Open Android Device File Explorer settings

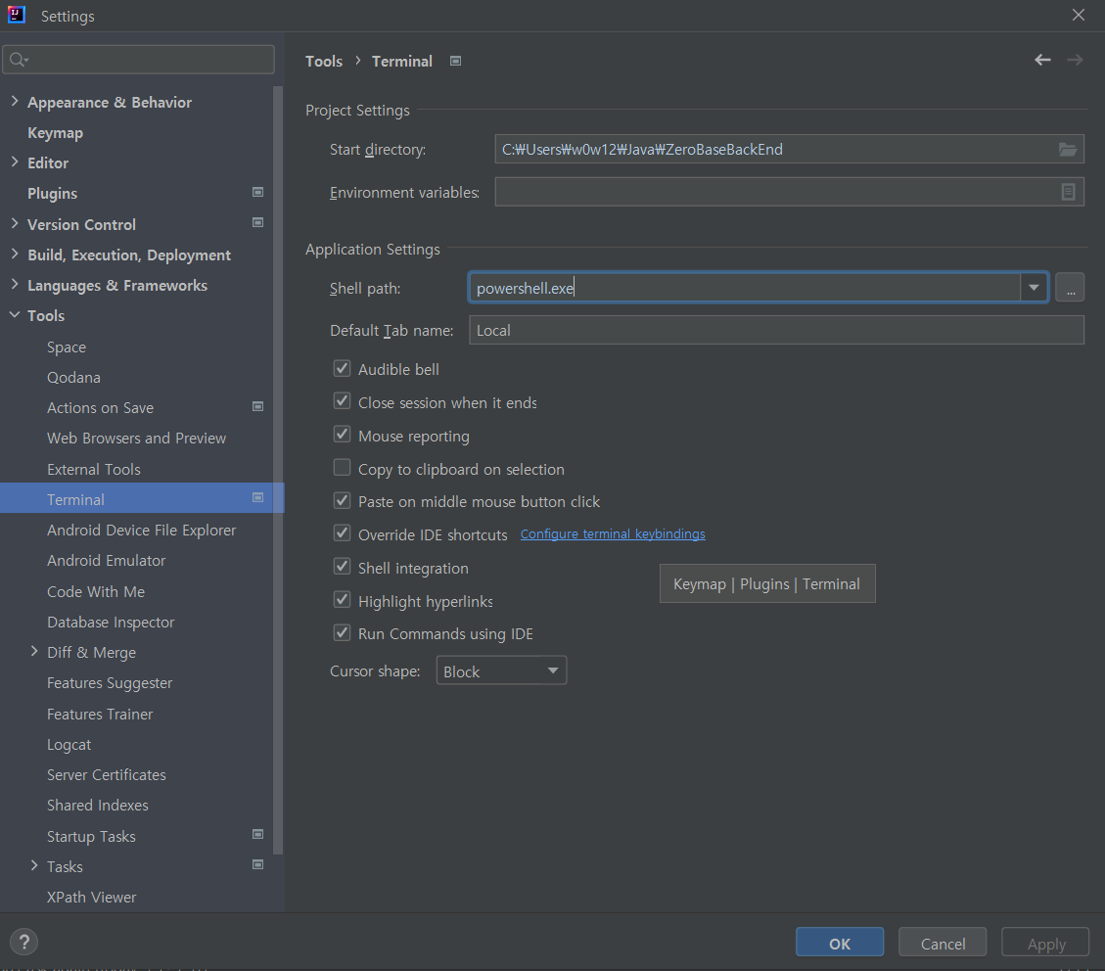click(x=141, y=531)
